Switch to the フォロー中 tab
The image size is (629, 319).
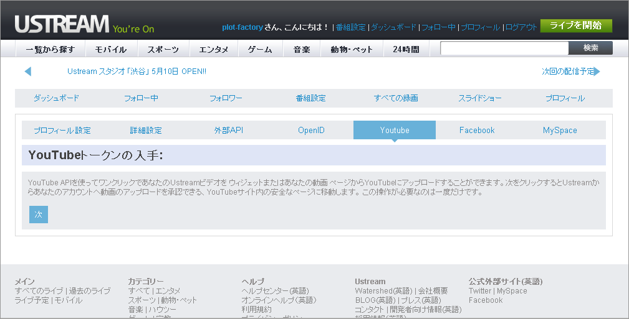tap(141, 98)
